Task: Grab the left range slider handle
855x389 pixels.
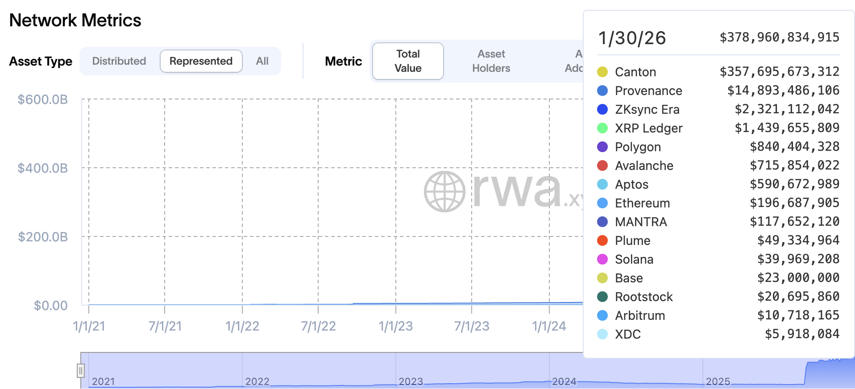Action: point(81,370)
